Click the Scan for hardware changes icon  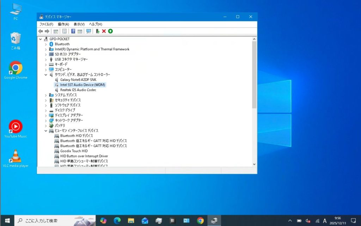coord(110,31)
